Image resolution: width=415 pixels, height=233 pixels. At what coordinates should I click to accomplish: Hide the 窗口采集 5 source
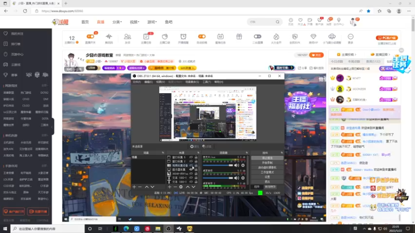coord(191,157)
